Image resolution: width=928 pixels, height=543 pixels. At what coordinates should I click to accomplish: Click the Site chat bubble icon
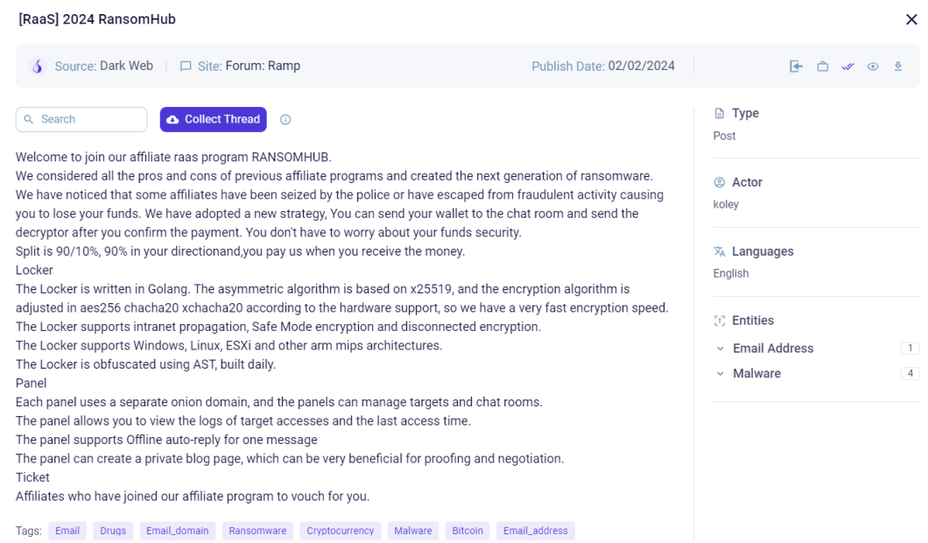(x=186, y=67)
